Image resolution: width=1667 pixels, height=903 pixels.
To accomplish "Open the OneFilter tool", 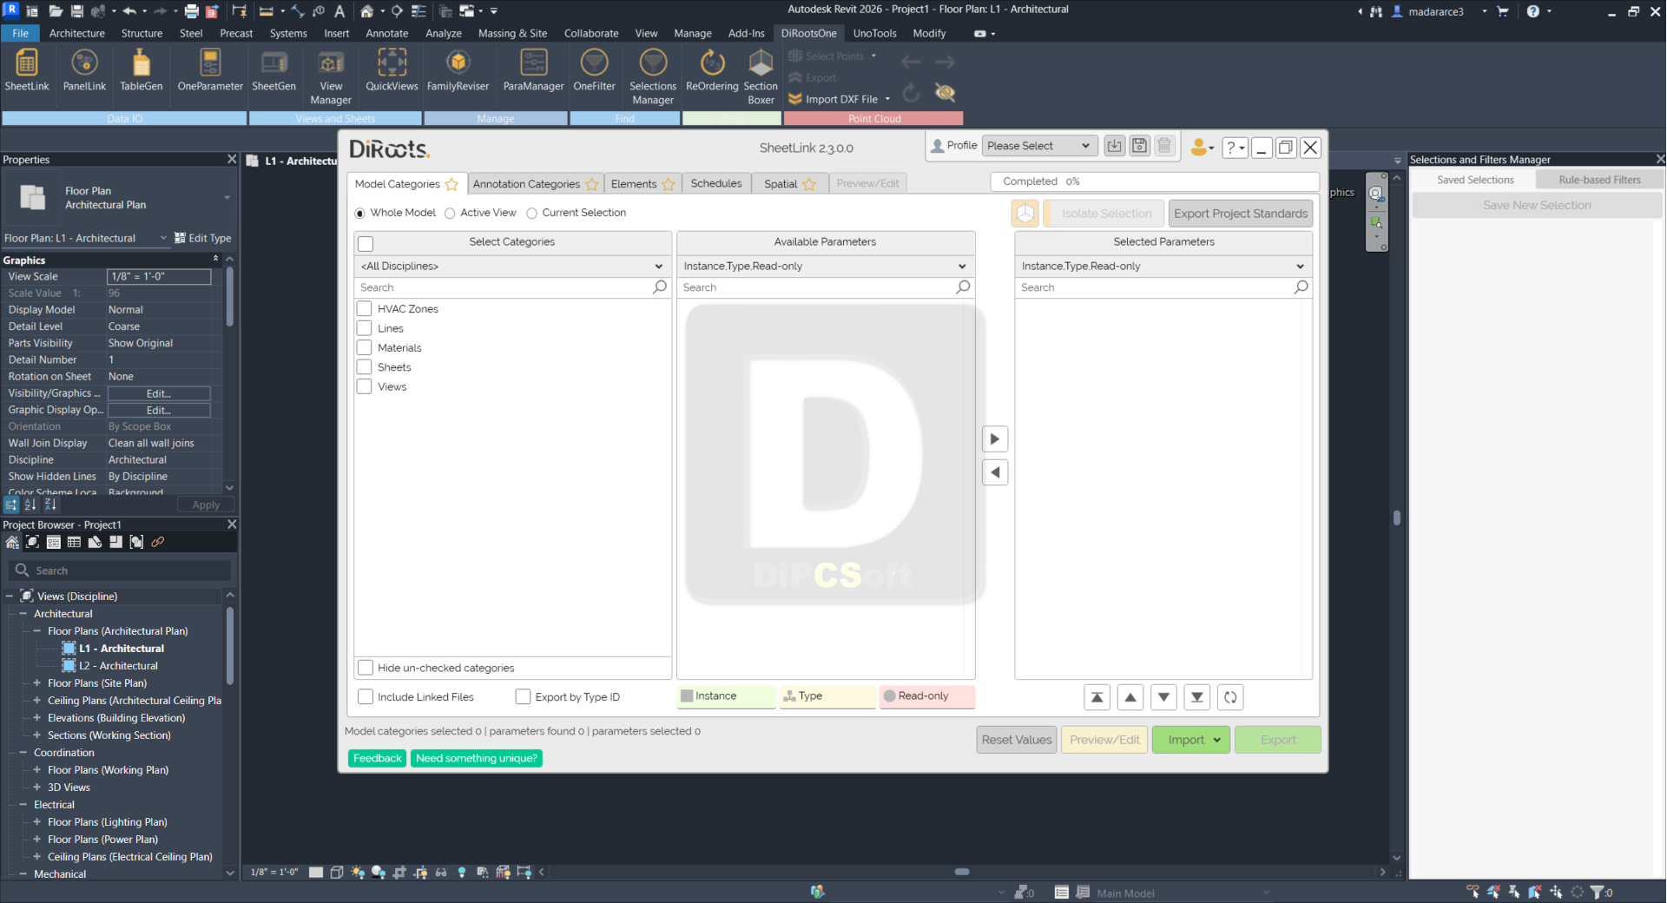I will (594, 69).
